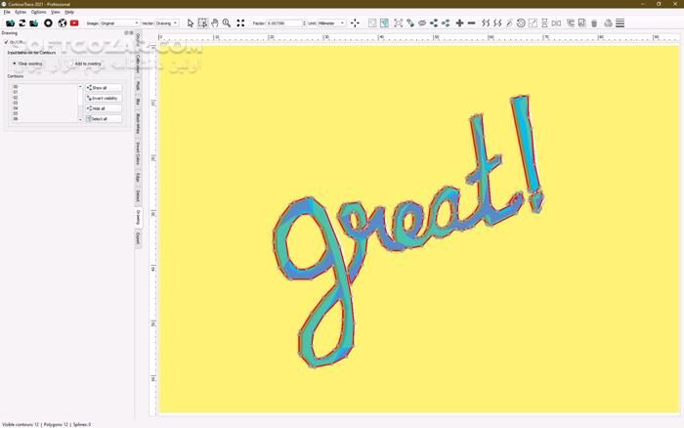Click the magnifier zoom tool

click(x=227, y=22)
